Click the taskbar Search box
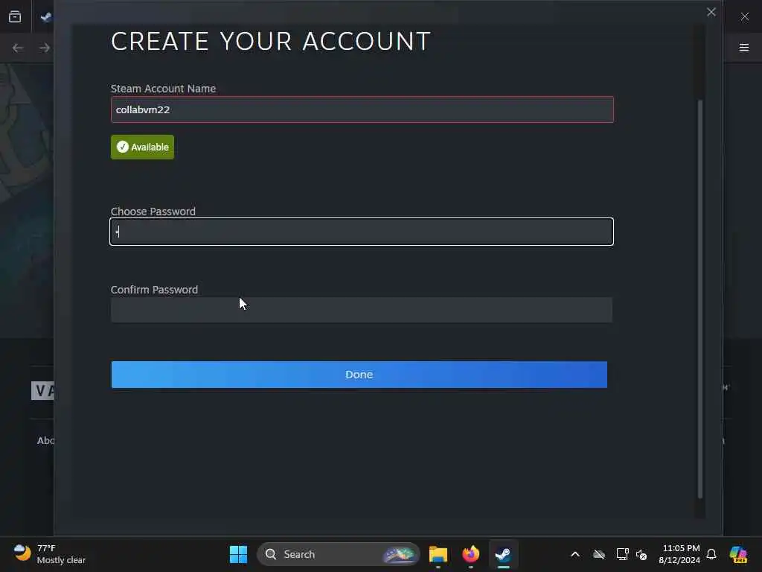 click(339, 554)
